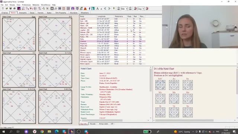Click the 'N' toolbar icon
Screen dimensions: 238x134
(x=47, y=9)
